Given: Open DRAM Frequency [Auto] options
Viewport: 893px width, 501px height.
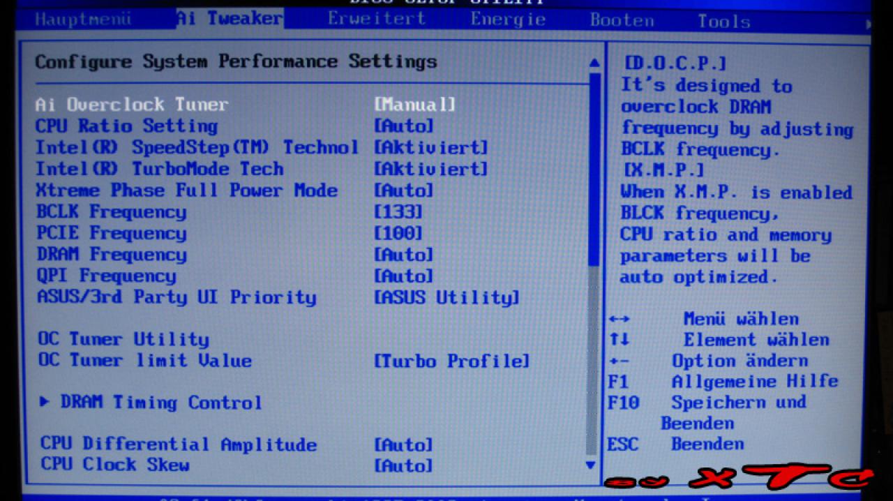Looking at the screenshot, I should click(x=404, y=255).
